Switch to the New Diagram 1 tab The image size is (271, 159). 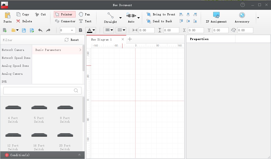pos(102,39)
